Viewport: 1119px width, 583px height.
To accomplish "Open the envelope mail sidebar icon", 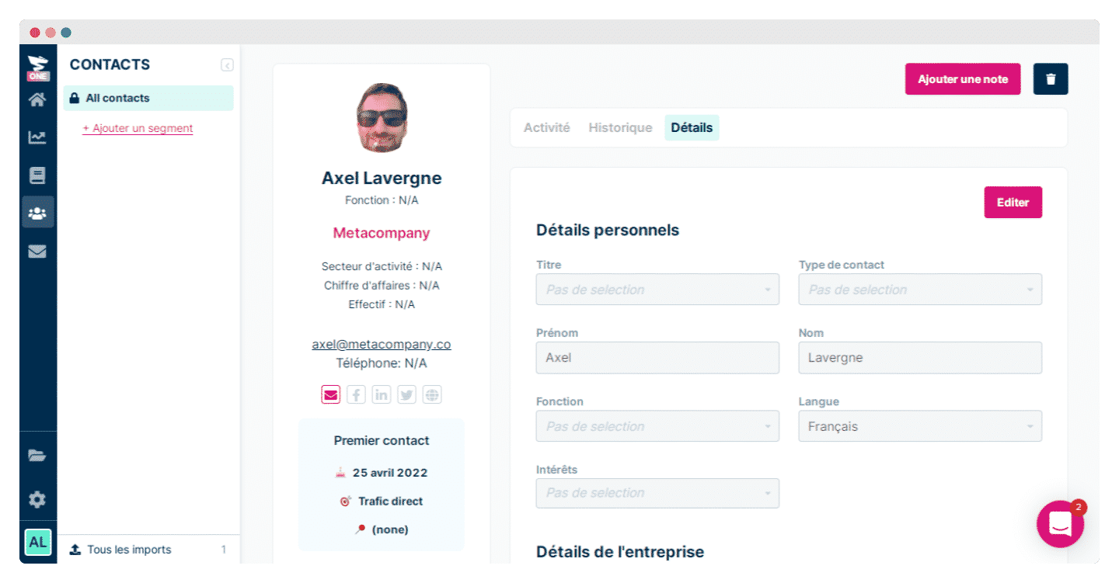I will [x=37, y=252].
